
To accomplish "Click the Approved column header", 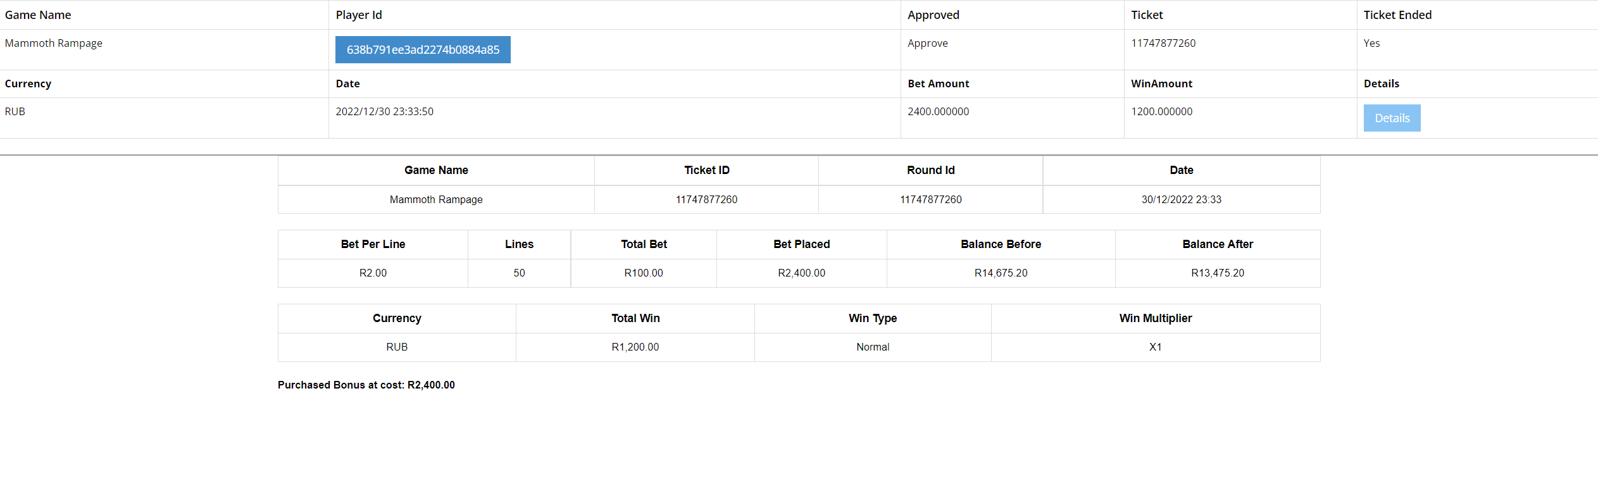I will pyautogui.click(x=933, y=15).
